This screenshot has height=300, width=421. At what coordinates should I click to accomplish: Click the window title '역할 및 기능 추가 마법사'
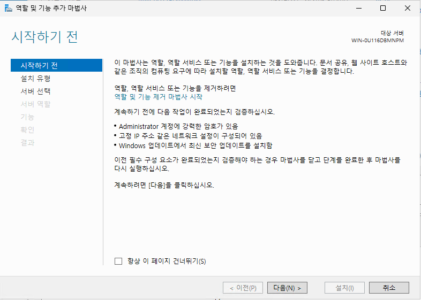51,9
